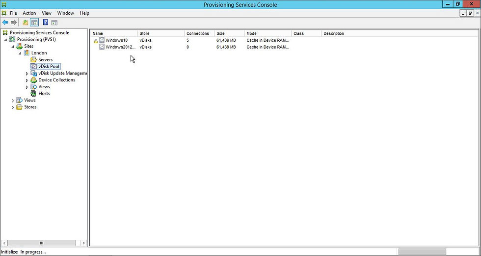Select the Servers folder icon under London
This screenshot has width=481, height=256.
(x=33, y=59)
